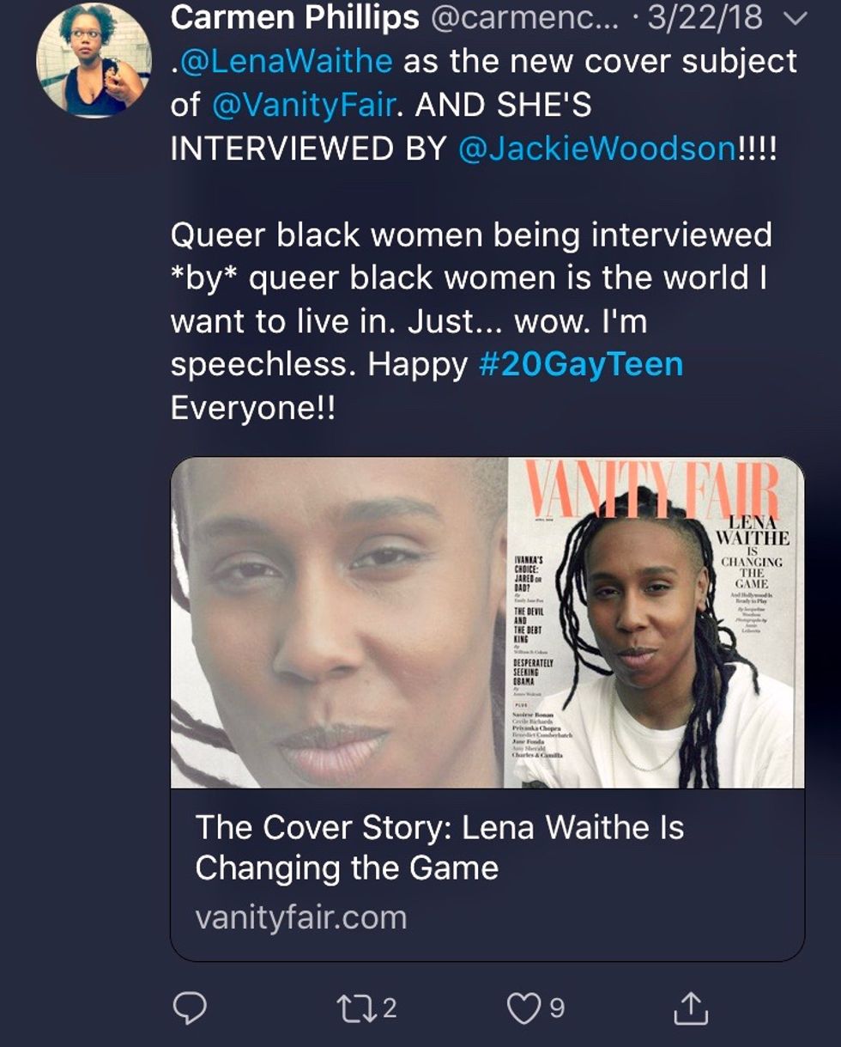
Task: Open the Vanity Fair magazine cover image
Action: pyautogui.click(x=656, y=623)
